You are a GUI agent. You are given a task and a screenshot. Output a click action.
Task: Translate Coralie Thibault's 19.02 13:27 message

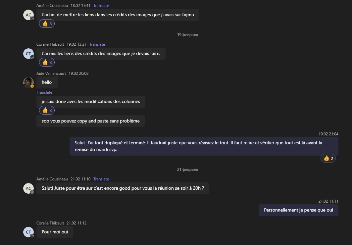coord(97,44)
